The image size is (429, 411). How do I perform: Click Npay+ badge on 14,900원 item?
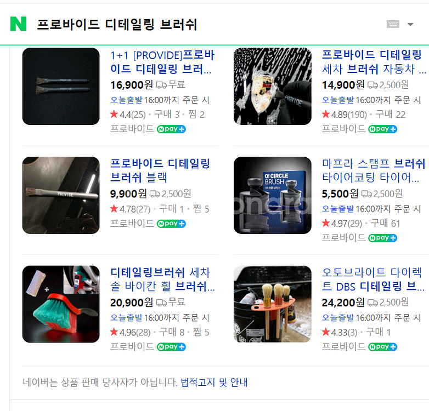click(383, 129)
